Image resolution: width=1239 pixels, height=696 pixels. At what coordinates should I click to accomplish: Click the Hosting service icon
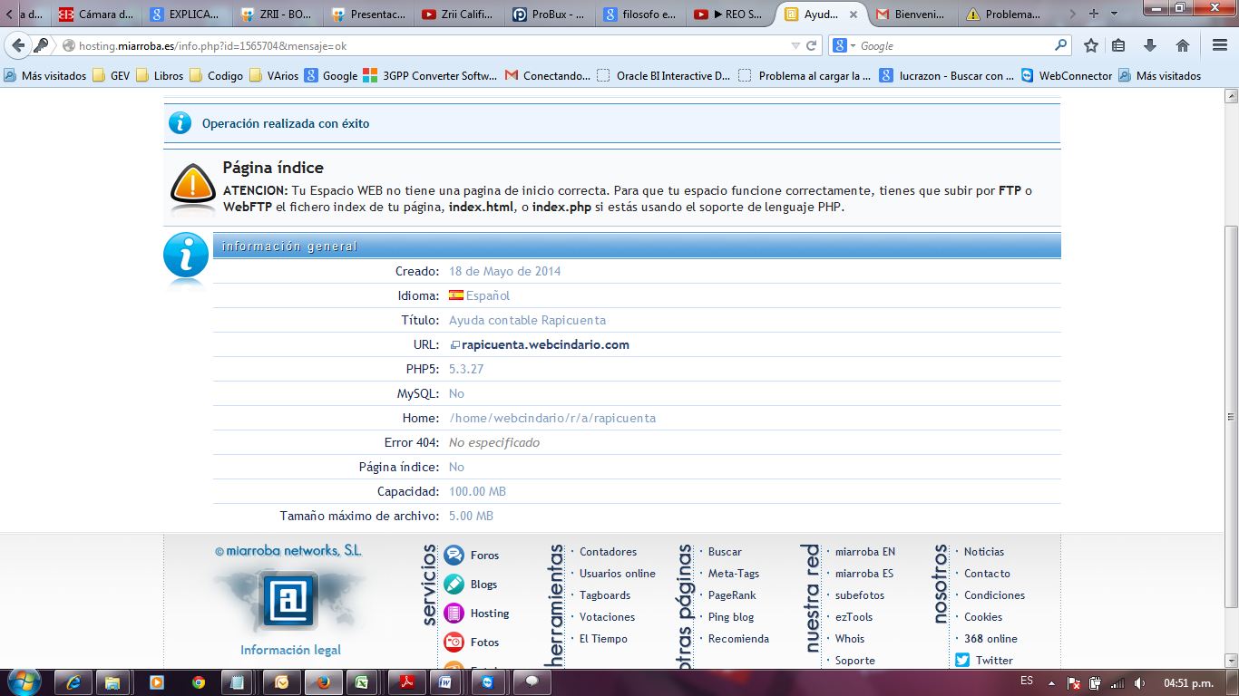click(x=454, y=614)
